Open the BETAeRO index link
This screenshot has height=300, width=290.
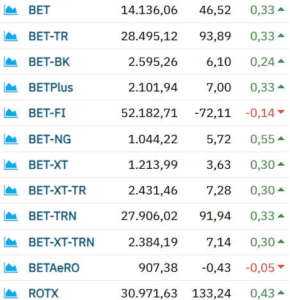click(x=54, y=268)
